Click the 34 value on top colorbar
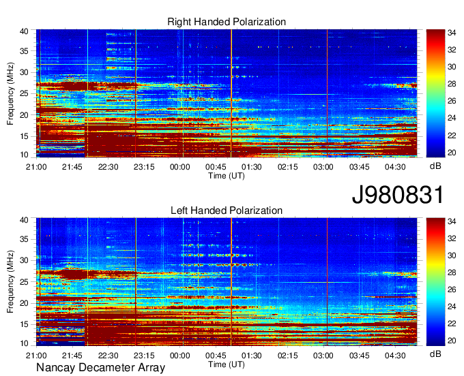The image size is (464, 376). (452, 33)
